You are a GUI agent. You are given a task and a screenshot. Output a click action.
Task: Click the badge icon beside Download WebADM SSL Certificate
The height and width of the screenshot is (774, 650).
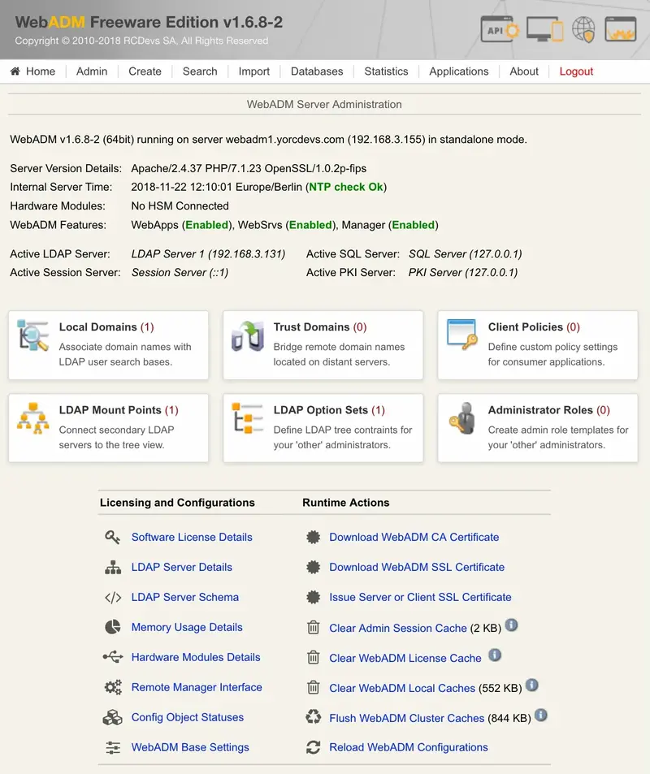point(313,567)
